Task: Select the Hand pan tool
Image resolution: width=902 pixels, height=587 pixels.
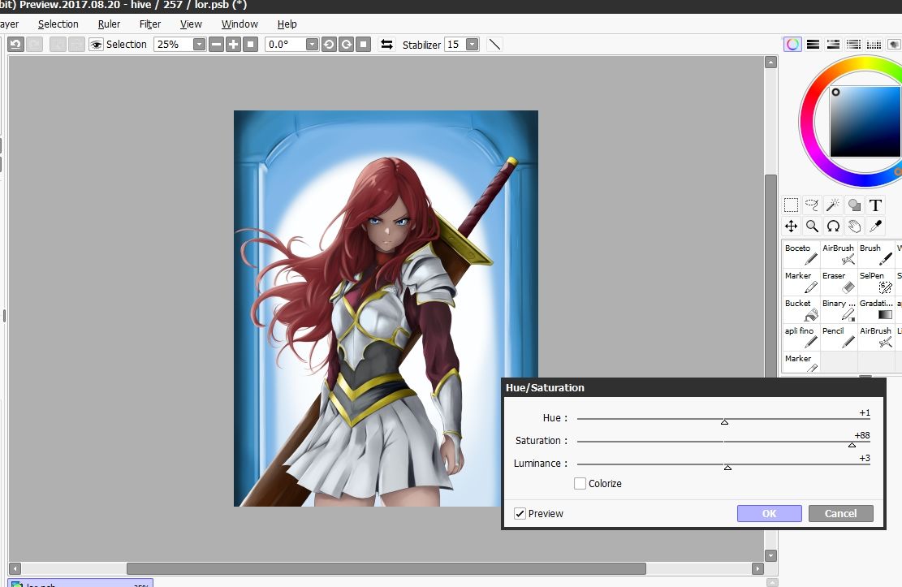Action: tap(854, 227)
